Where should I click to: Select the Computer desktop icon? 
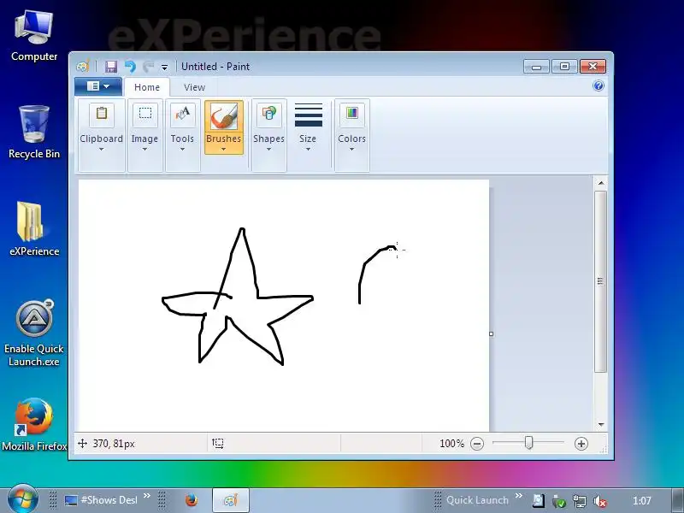pos(34,36)
